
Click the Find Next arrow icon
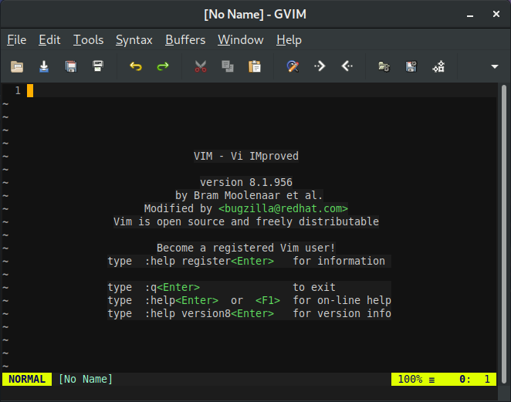pos(320,66)
